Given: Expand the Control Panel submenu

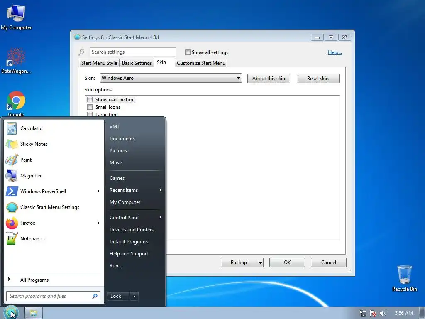Looking at the screenshot, I should click(136, 218).
